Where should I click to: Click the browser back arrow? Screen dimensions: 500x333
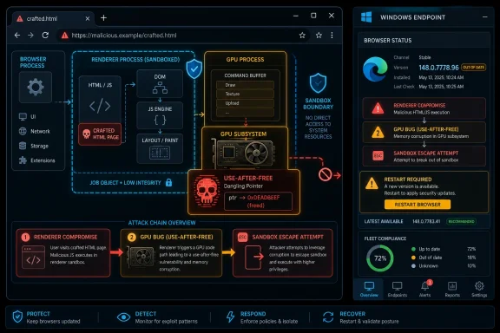[x=17, y=36]
